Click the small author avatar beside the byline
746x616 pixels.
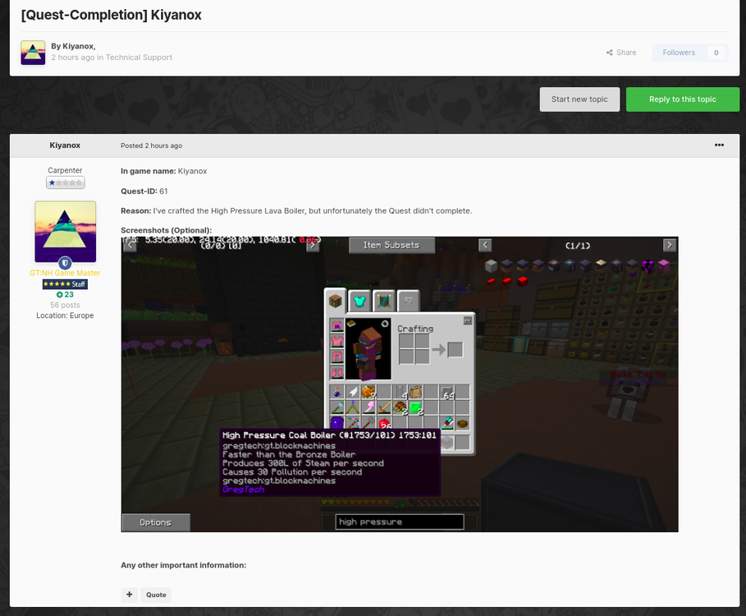pos(33,52)
